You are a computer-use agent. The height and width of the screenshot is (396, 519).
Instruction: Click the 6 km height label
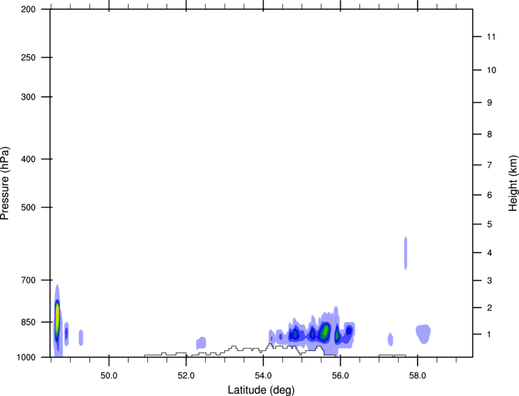(x=490, y=195)
